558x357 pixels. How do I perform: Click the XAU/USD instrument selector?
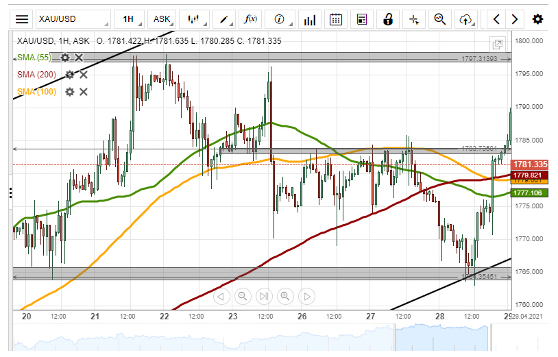73,19
